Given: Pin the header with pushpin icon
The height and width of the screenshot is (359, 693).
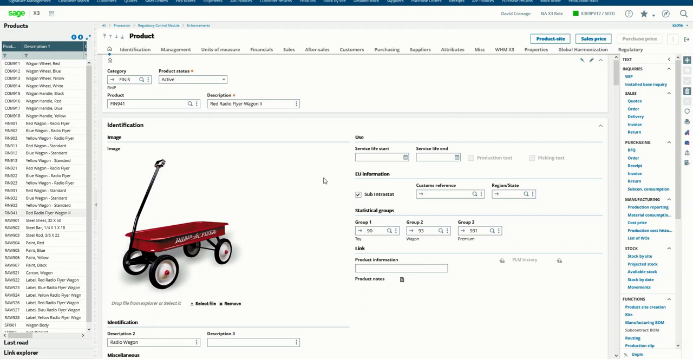Looking at the screenshot, I should click(x=582, y=60).
